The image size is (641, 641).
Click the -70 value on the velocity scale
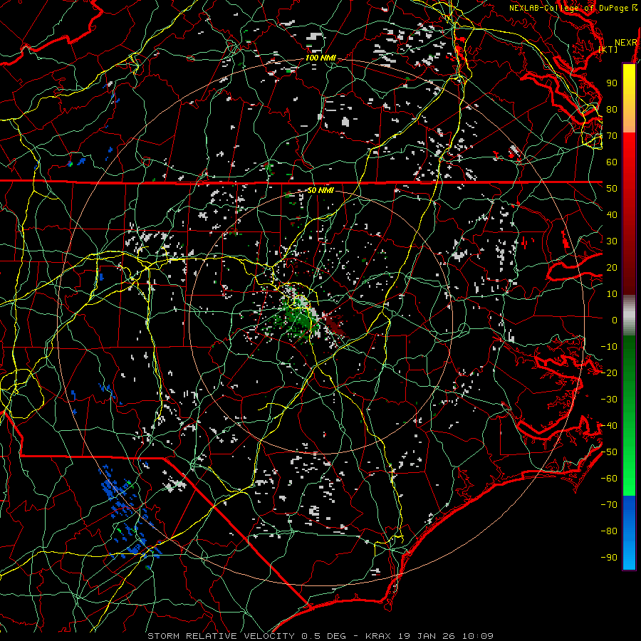[609, 505]
